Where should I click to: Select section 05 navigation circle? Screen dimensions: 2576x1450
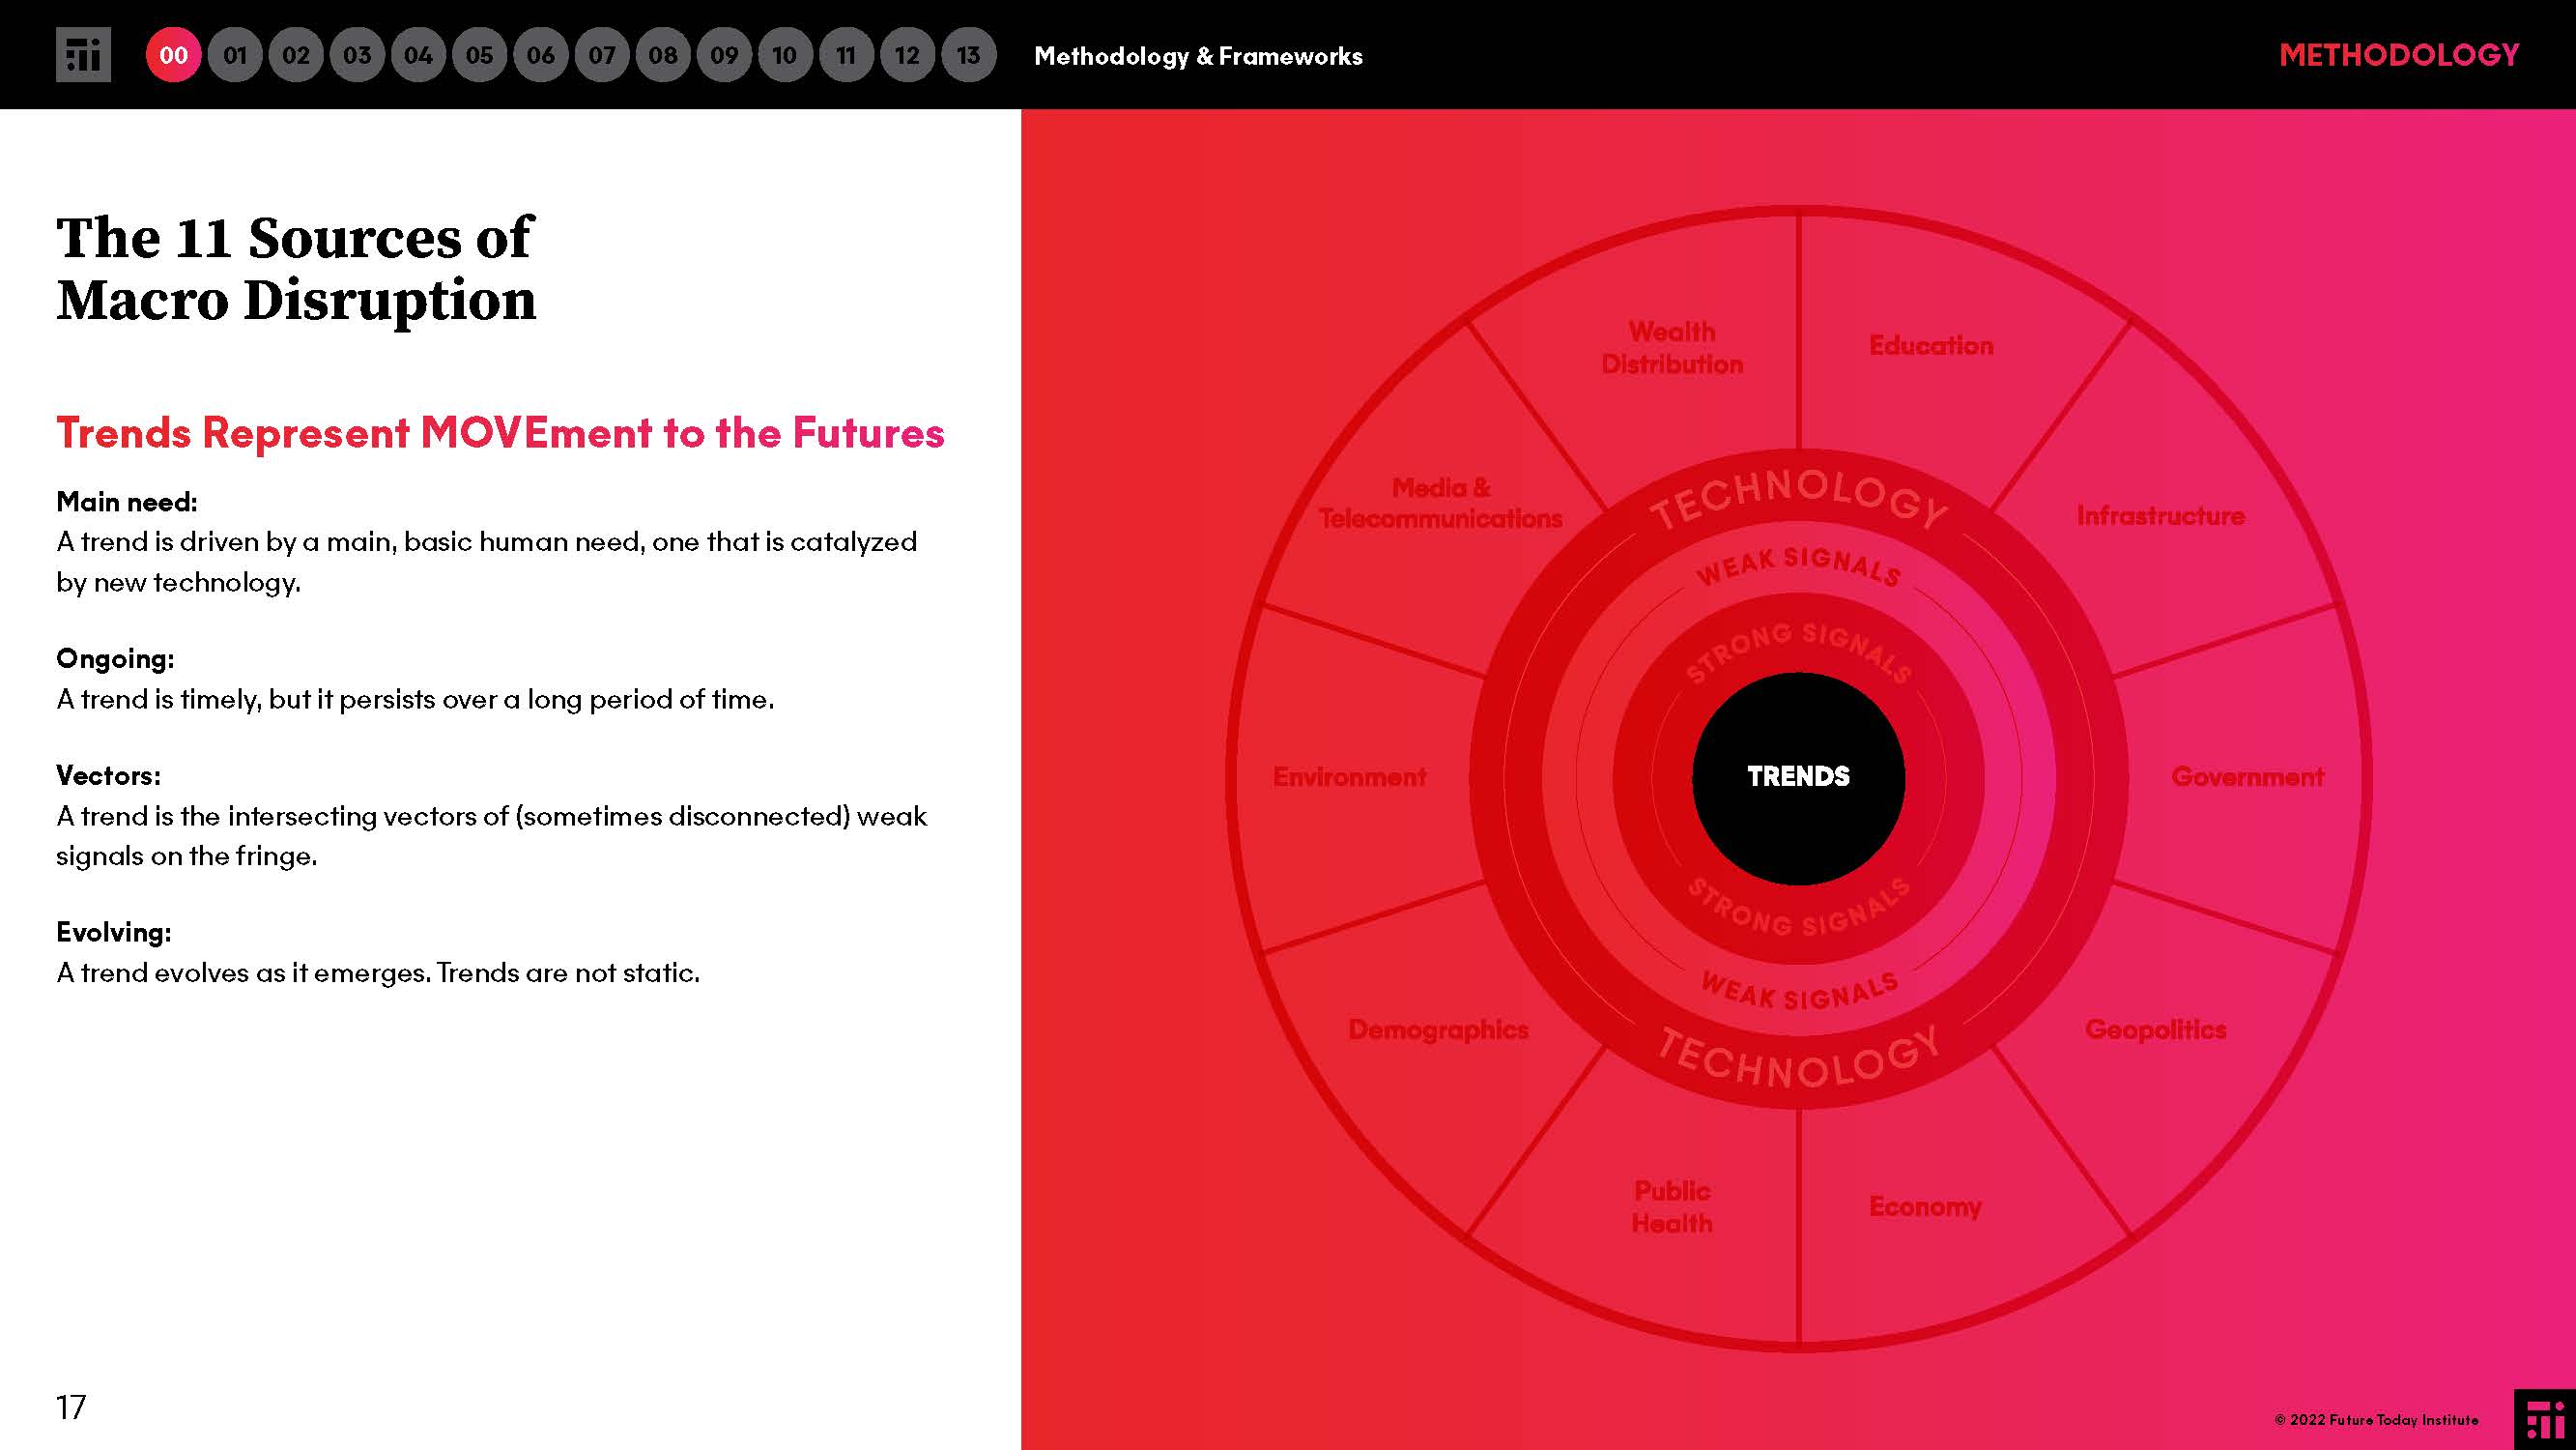pos(479,55)
